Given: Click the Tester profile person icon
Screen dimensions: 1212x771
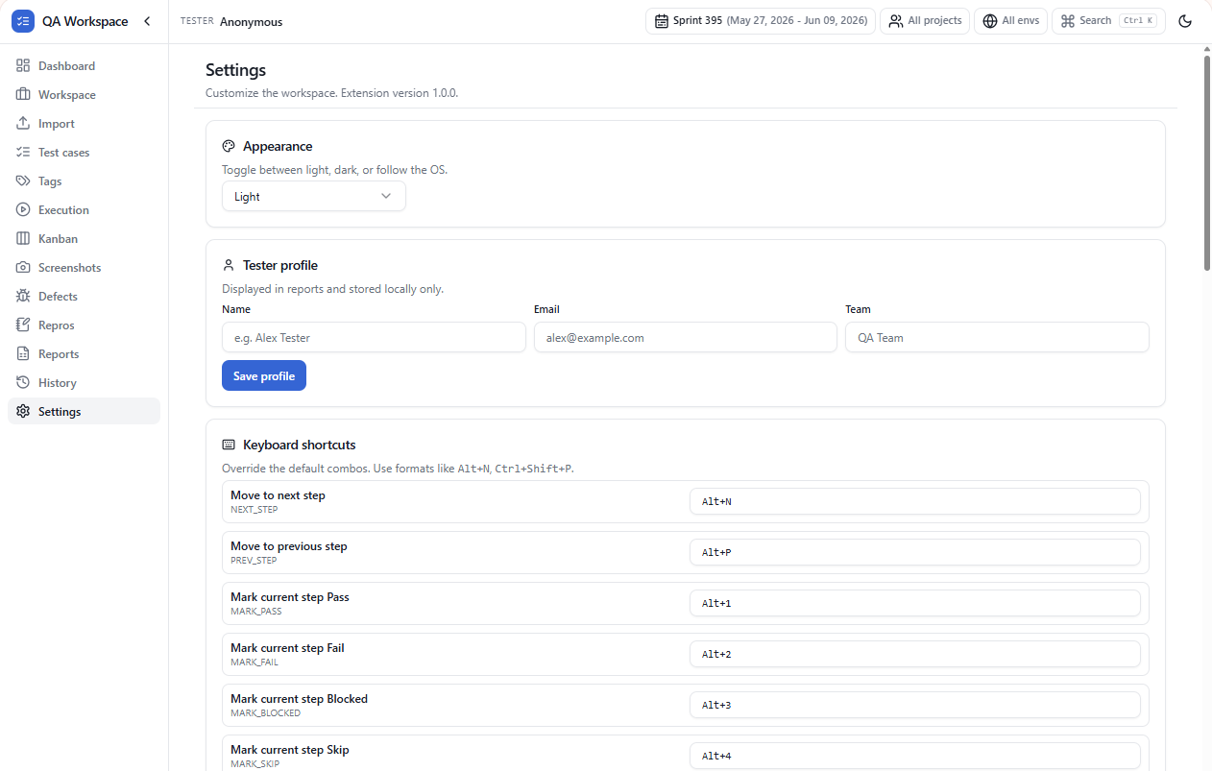Looking at the screenshot, I should [229, 265].
